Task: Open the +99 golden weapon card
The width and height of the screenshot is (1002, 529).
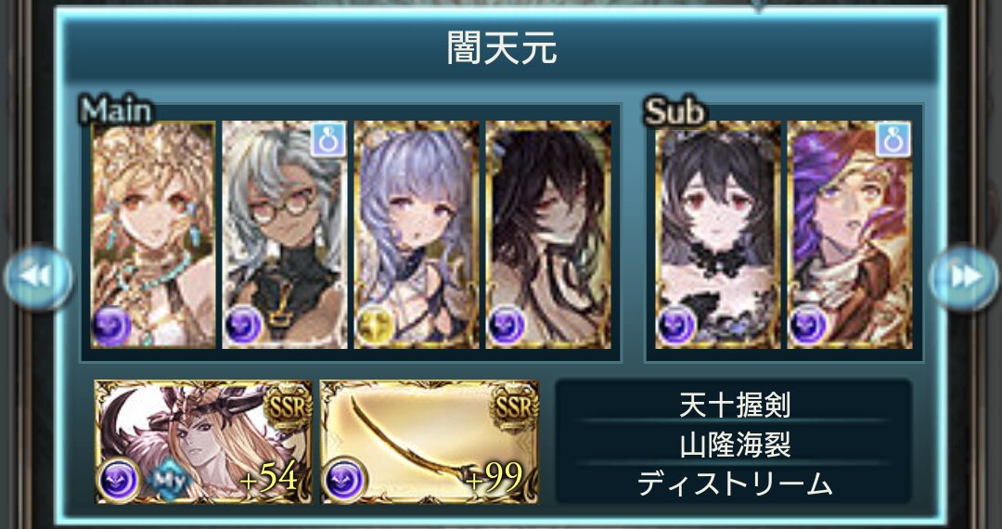Action: [430, 442]
